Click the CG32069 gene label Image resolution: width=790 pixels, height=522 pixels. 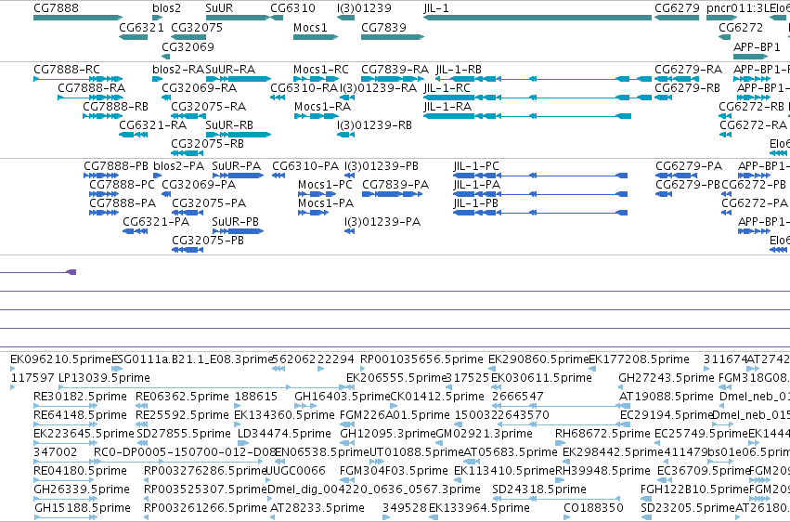coord(188,46)
